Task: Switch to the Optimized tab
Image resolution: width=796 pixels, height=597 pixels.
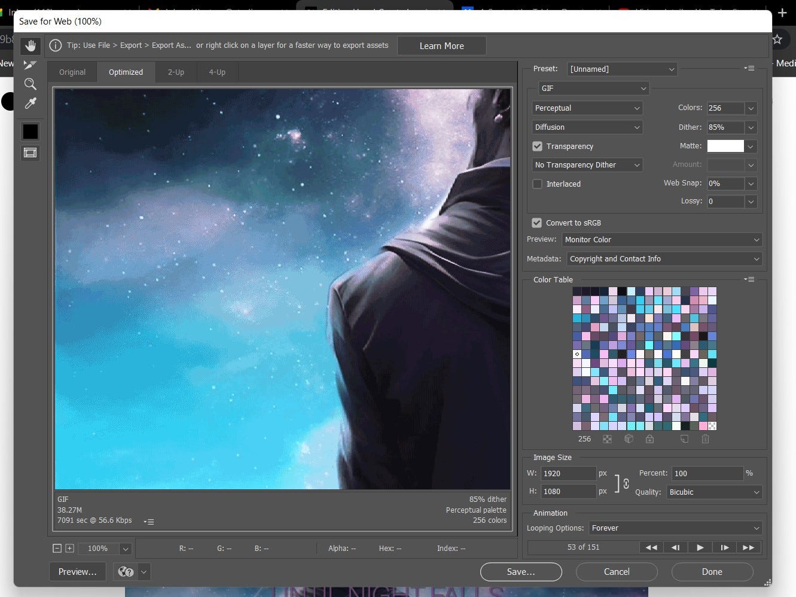Action: (x=126, y=72)
